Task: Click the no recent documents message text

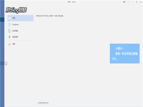Action: coord(50,16)
